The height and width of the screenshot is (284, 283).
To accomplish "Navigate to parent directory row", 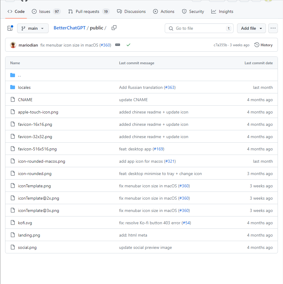I will point(19,75).
